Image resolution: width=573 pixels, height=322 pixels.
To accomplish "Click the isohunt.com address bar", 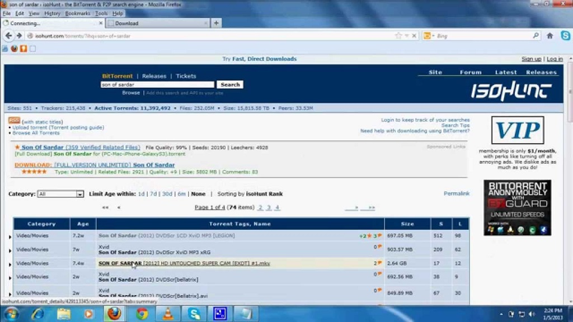I will click(212, 36).
